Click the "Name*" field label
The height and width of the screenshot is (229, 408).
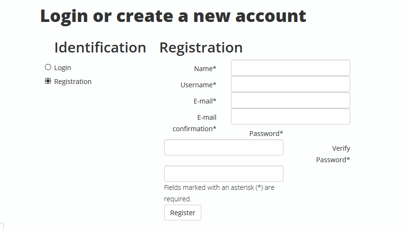(x=205, y=69)
